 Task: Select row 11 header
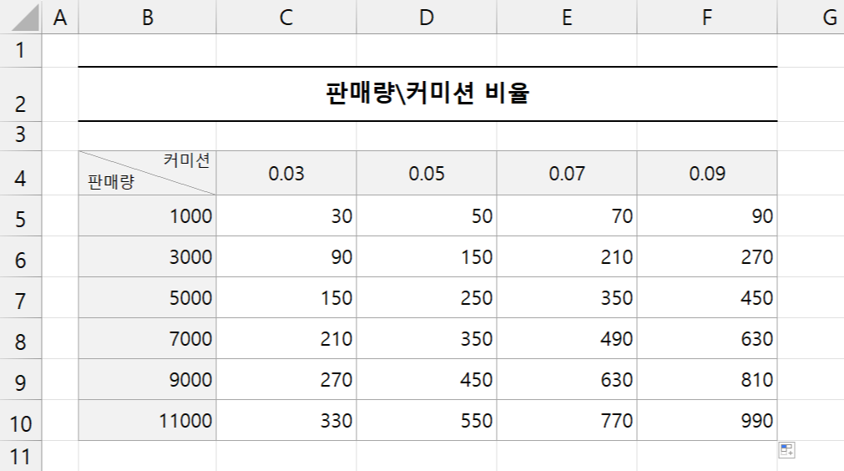[21, 456]
